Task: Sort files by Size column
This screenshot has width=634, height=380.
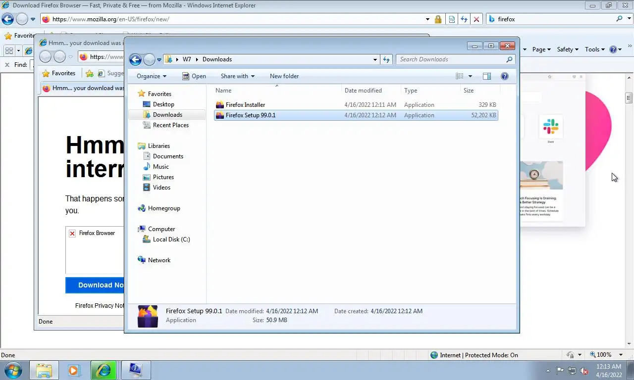Action: [480, 91]
